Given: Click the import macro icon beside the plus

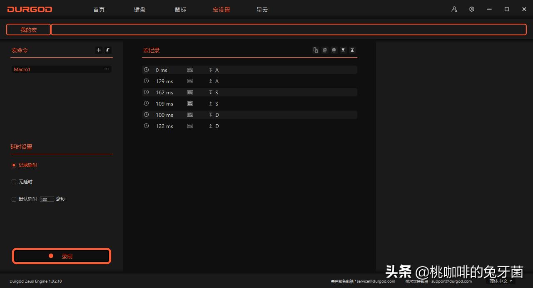Looking at the screenshot, I should [x=107, y=50].
